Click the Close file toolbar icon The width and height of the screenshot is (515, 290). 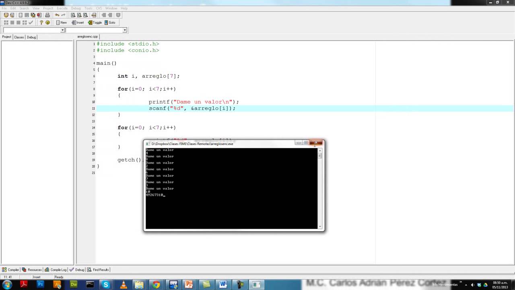39,15
